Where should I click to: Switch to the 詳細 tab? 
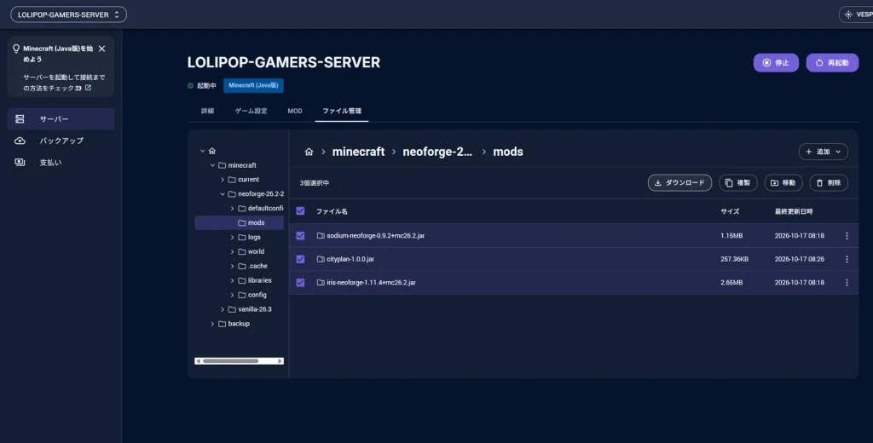pyautogui.click(x=207, y=111)
